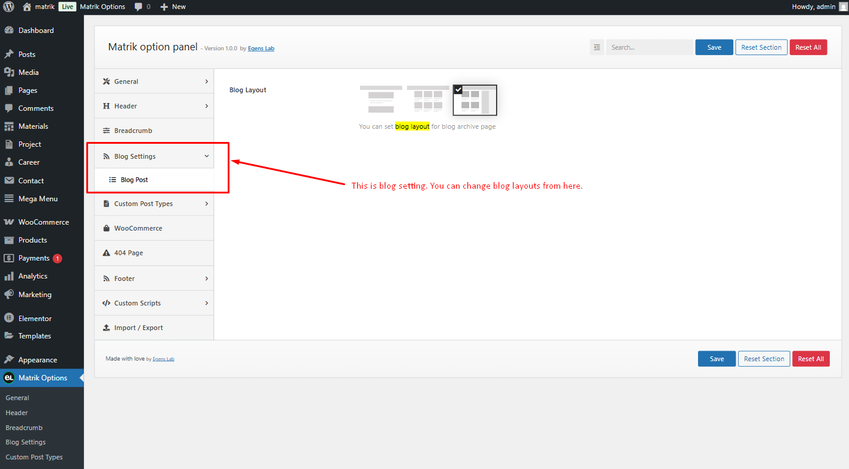Screen dimensions: 849x469
Task: Click the Contact envelope icon
Action: 9,180
